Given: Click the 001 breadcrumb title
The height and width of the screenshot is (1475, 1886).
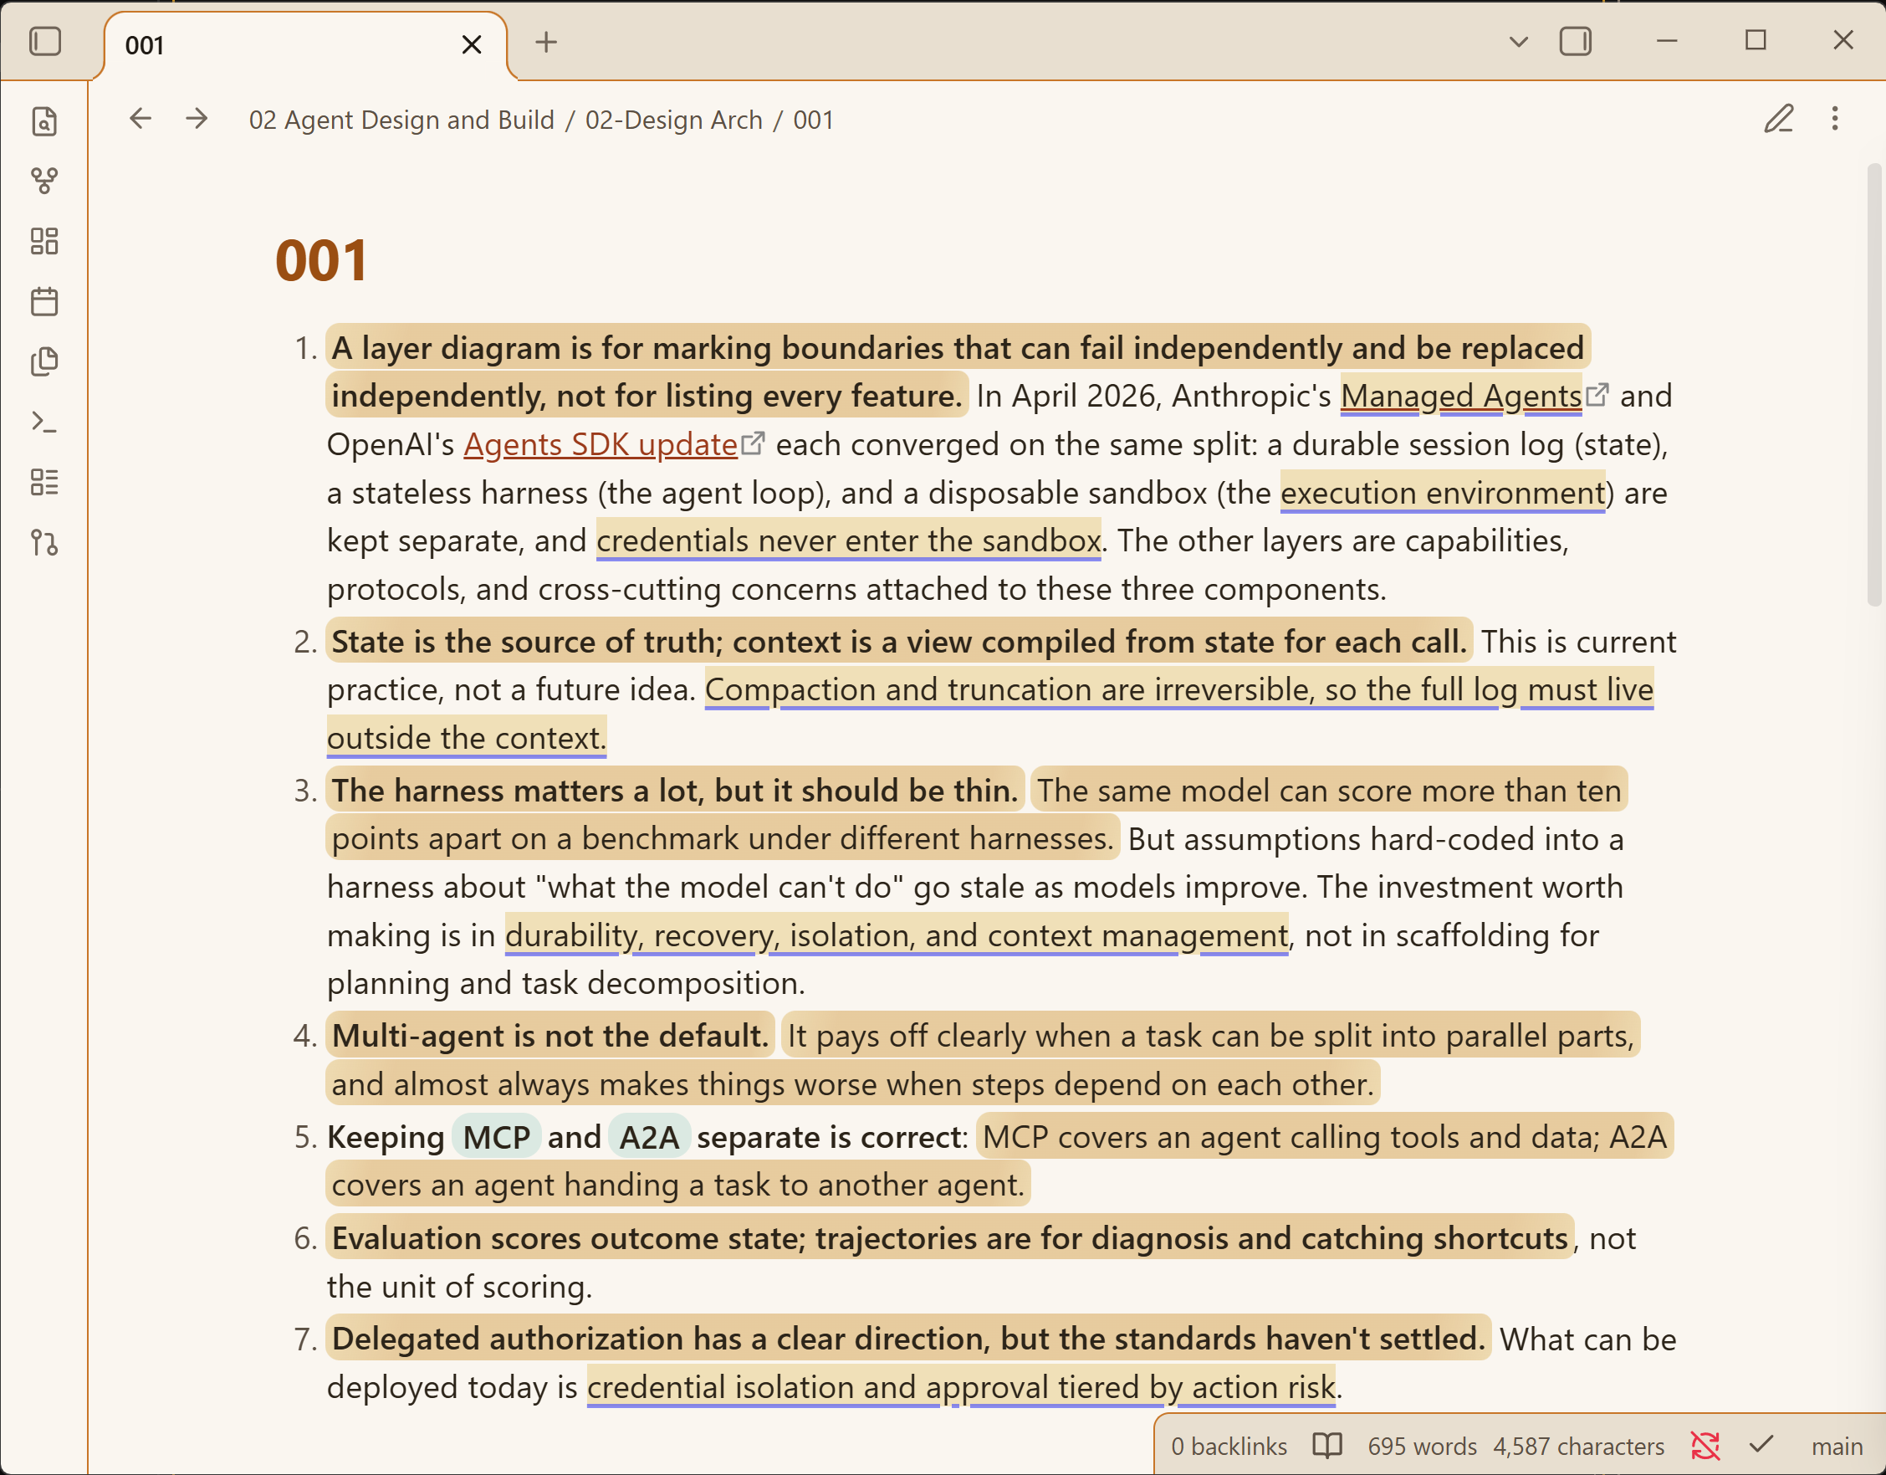Looking at the screenshot, I should pyautogui.click(x=814, y=120).
